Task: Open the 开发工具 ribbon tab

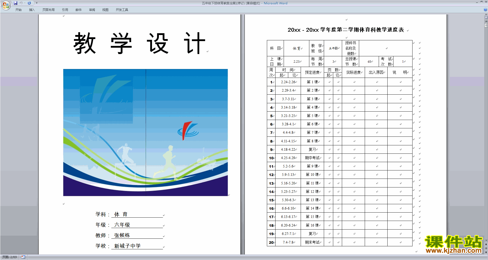Action: pos(122,10)
